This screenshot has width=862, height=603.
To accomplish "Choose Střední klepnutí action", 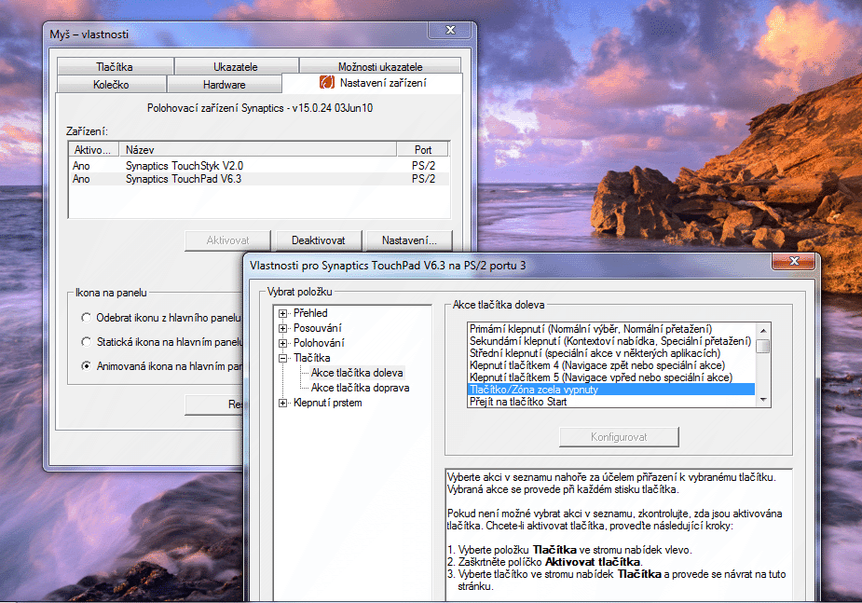I will 610,353.
